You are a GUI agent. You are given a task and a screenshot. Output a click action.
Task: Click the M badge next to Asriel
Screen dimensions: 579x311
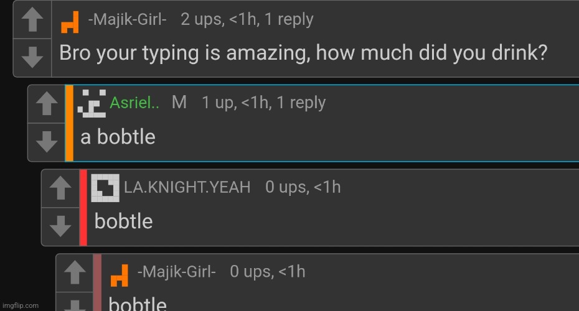tap(179, 103)
